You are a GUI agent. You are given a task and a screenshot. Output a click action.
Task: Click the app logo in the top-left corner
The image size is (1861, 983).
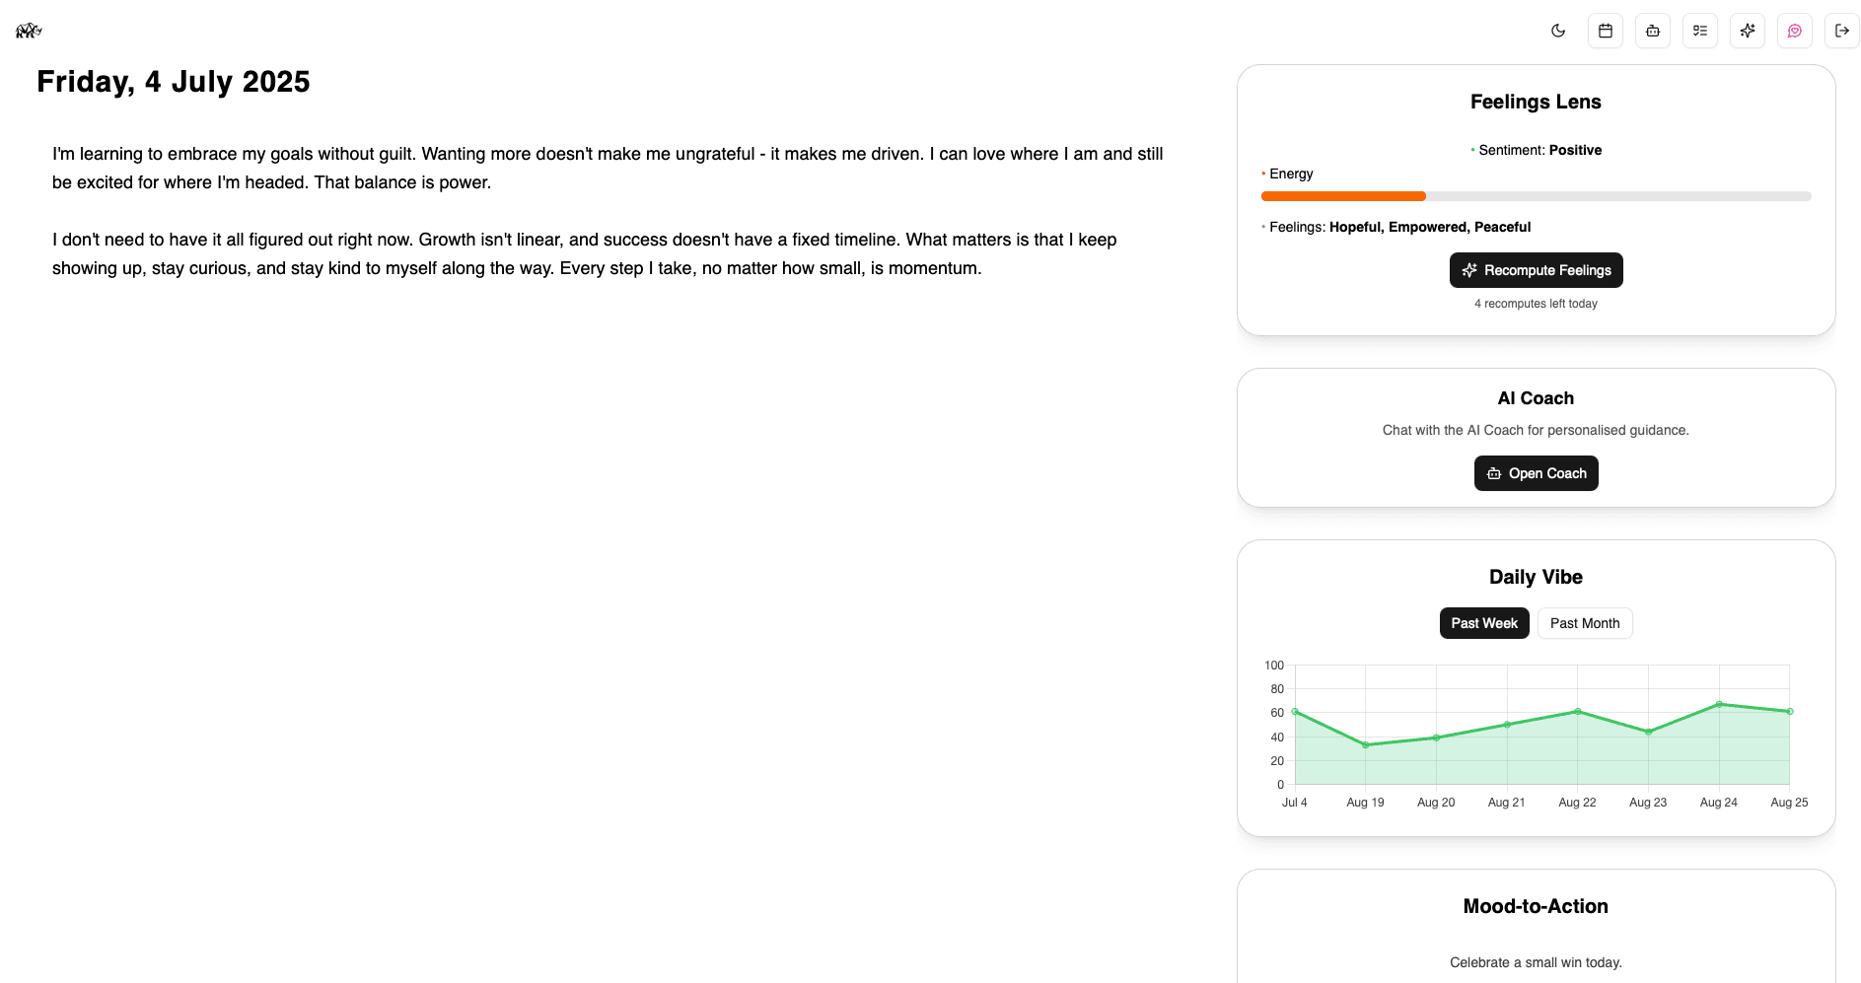point(29,31)
